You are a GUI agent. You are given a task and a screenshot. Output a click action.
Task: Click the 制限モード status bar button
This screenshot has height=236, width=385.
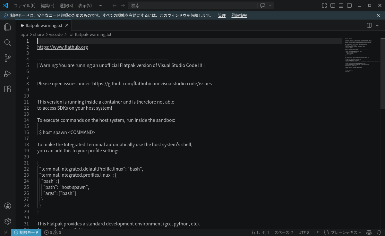pyautogui.click(x=26, y=232)
